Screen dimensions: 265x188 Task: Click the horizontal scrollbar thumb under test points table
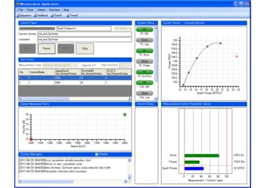pyautogui.click(x=46, y=99)
